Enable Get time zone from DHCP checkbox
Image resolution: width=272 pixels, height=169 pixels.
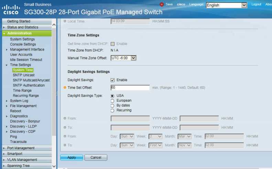pyautogui.click(x=112, y=44)
